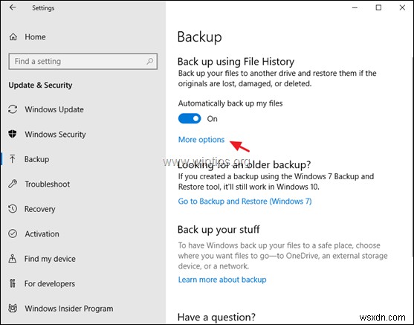Click the 'Backup' page title
This screenshot has height=325, width=414.
point(200,37)
